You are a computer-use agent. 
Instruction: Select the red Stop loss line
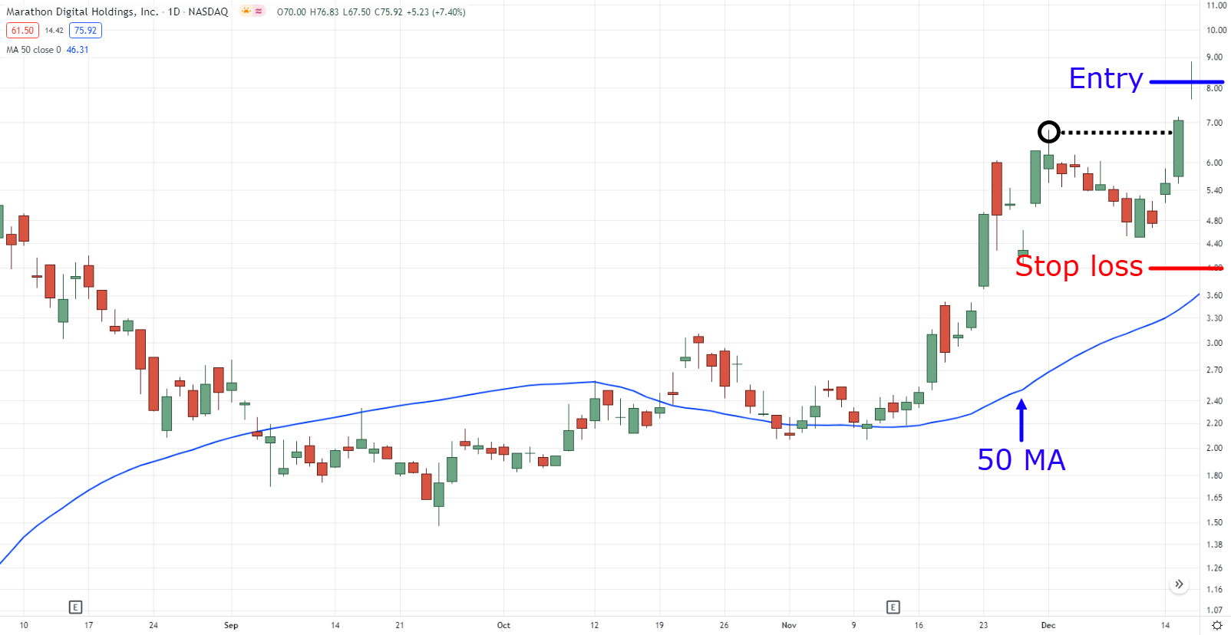click(x=1186, y=268)
